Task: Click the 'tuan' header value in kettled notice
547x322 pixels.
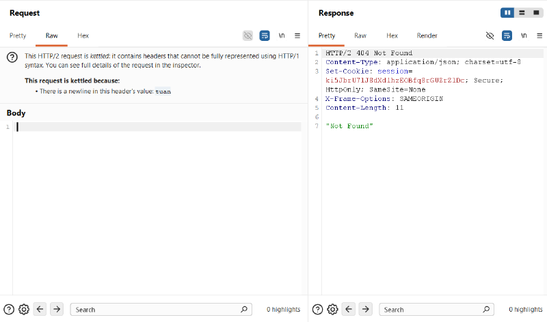Action: pyautogui.click(x=163, y=91)
